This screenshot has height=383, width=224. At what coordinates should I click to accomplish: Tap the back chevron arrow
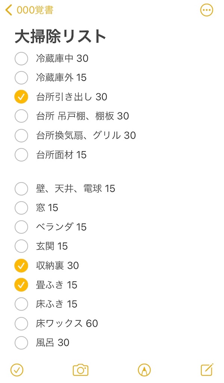pyautogui.click(x=8, y=10)
